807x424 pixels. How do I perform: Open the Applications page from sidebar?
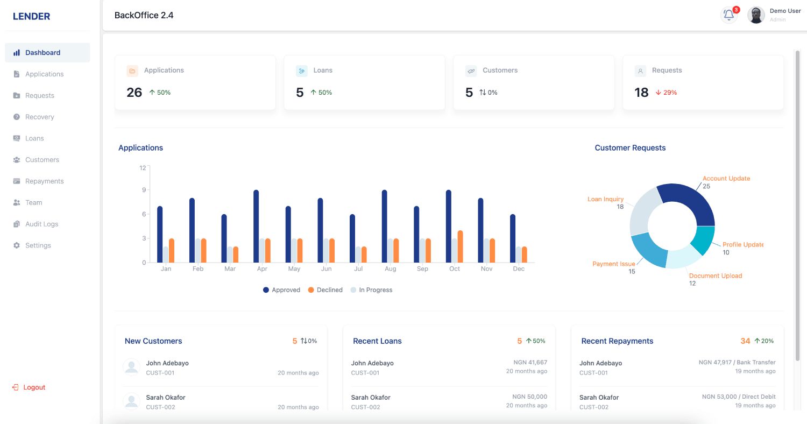point(44,74)
